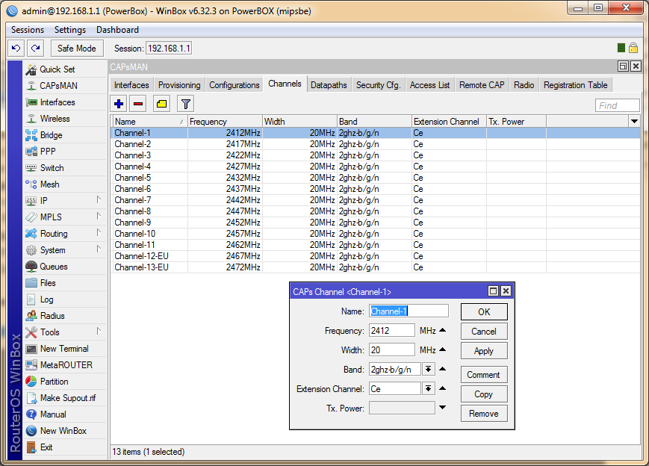Open the Extension Channel dropdown
This screenshot has height=466, width=649.
(x=429, y=388)
